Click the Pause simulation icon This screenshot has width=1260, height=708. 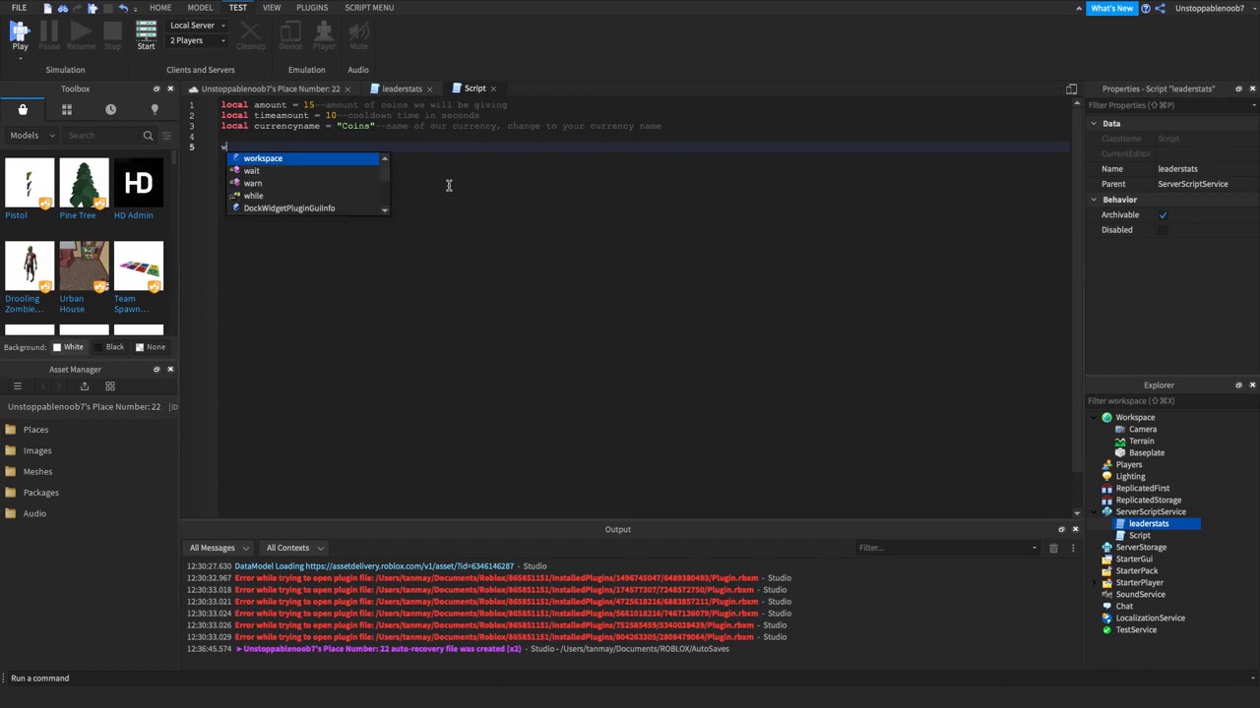(x=49, y=32)
